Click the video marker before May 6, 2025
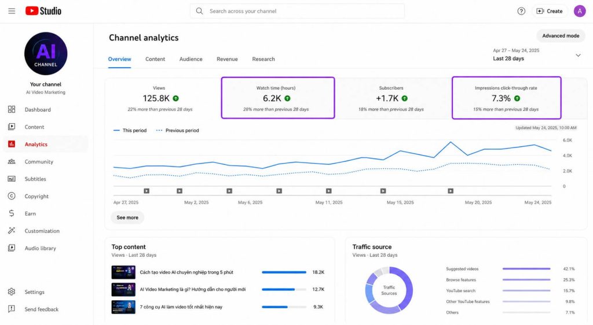Image resolution: width=593 pixels, height=325 pixels. pos(229,191)
